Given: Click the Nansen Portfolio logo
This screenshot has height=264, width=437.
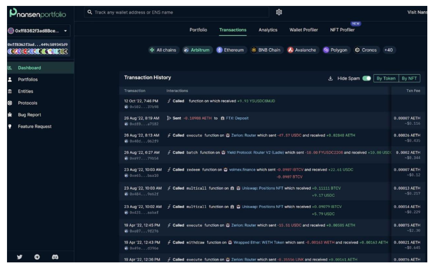Looking at the screenshot, I should (38, 13).
